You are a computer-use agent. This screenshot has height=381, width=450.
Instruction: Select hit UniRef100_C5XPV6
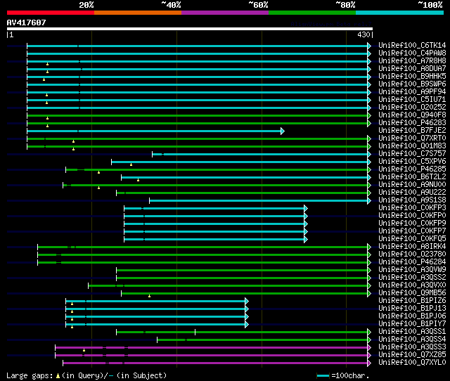point(412,162)
